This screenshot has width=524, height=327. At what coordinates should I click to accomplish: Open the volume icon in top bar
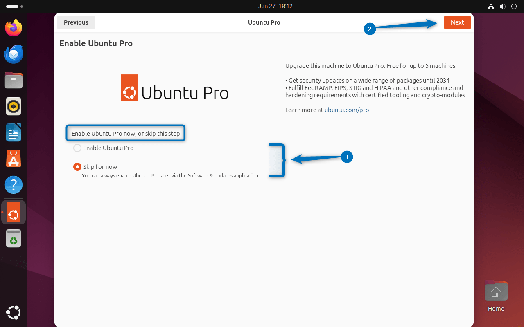pos(502,6)
